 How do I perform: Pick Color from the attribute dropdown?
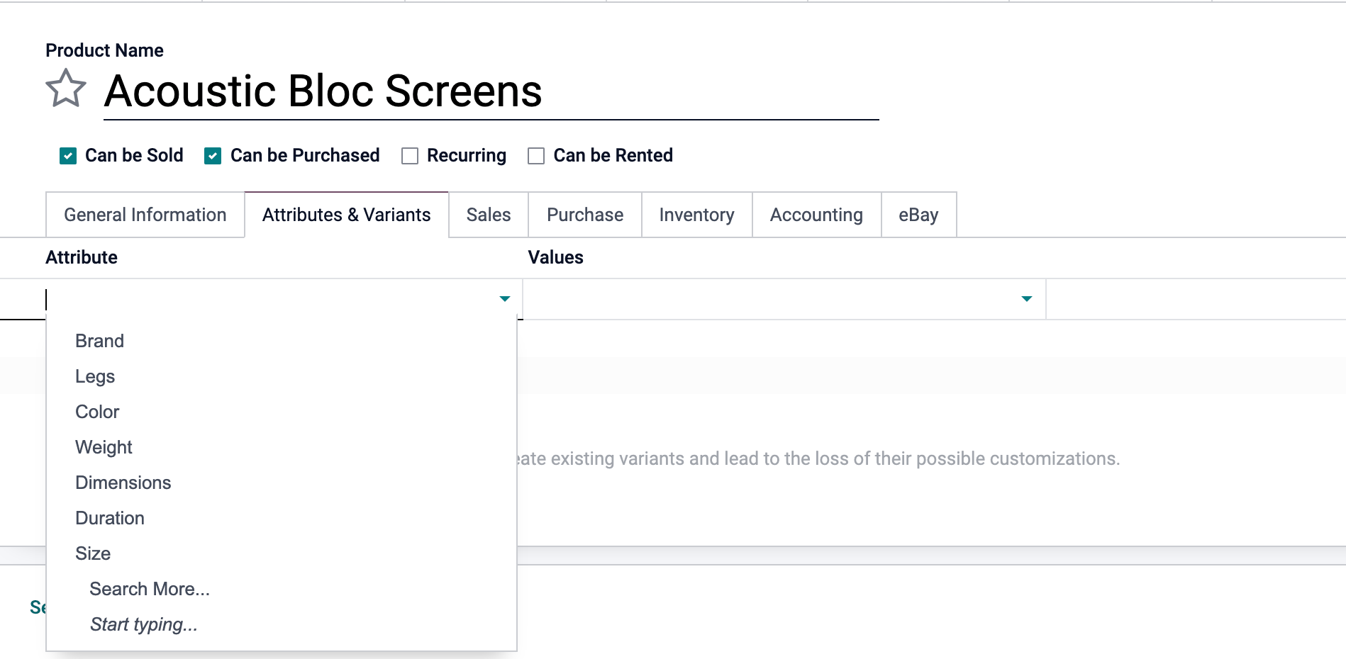[97, 412]
